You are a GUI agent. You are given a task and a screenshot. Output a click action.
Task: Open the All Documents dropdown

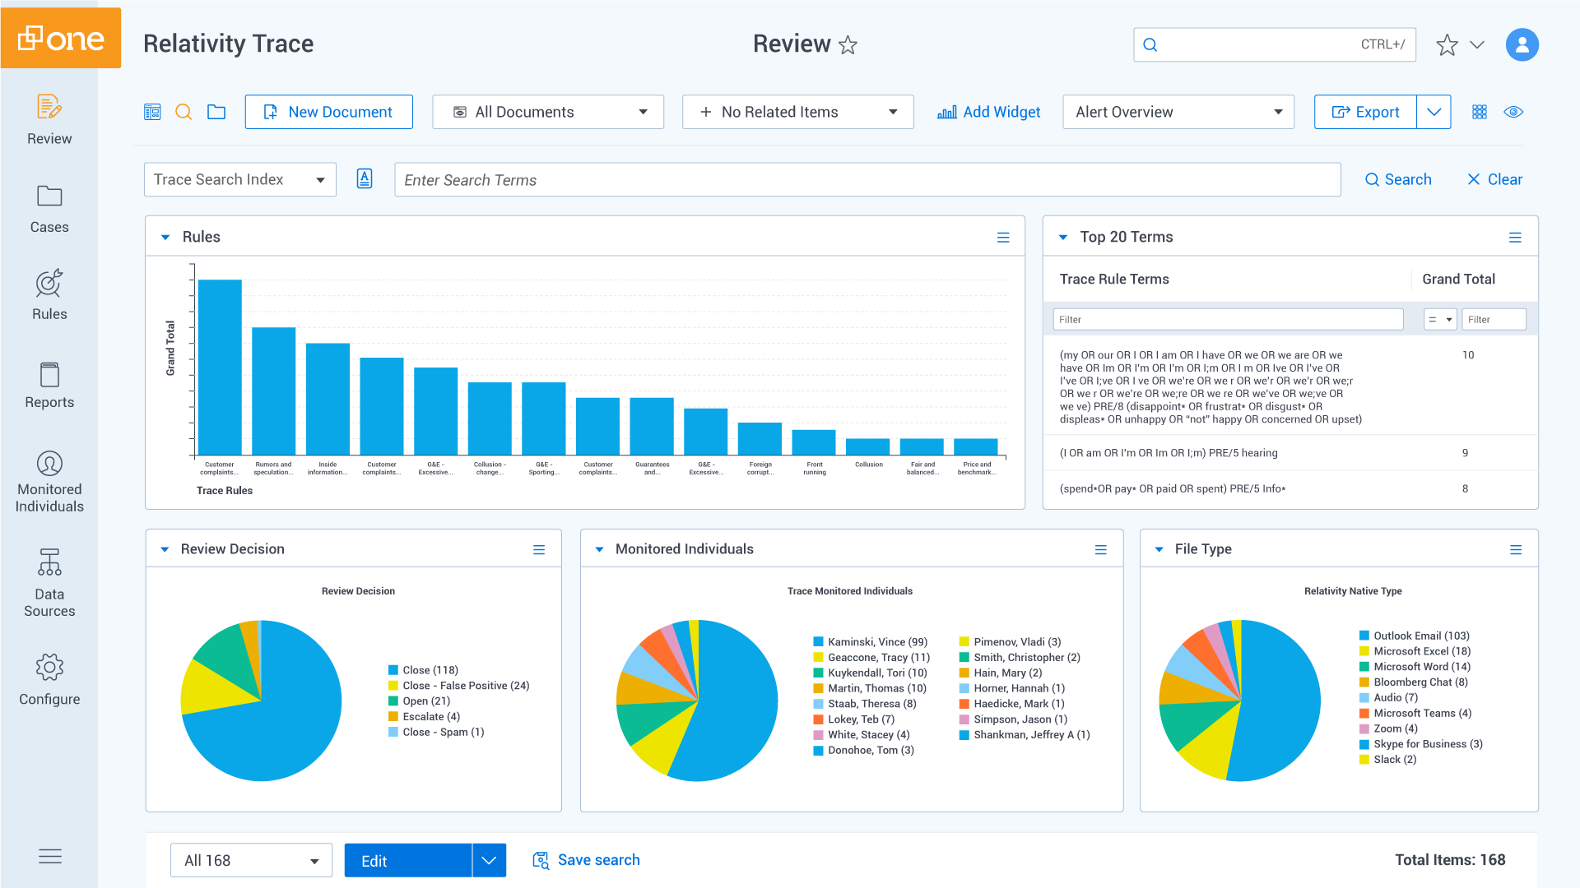pyautogui.click(x=548, y=112)
